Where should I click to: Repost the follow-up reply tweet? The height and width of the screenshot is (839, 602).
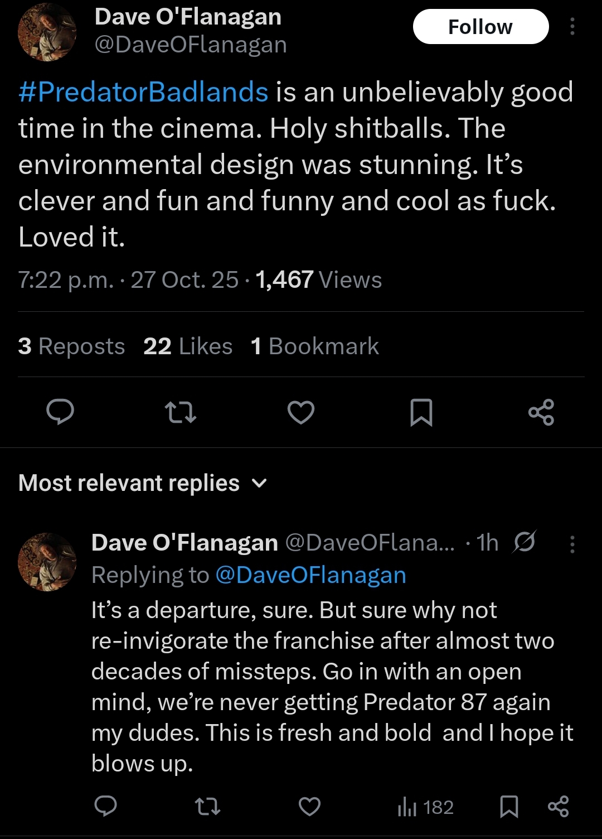[x=207, y=807]
